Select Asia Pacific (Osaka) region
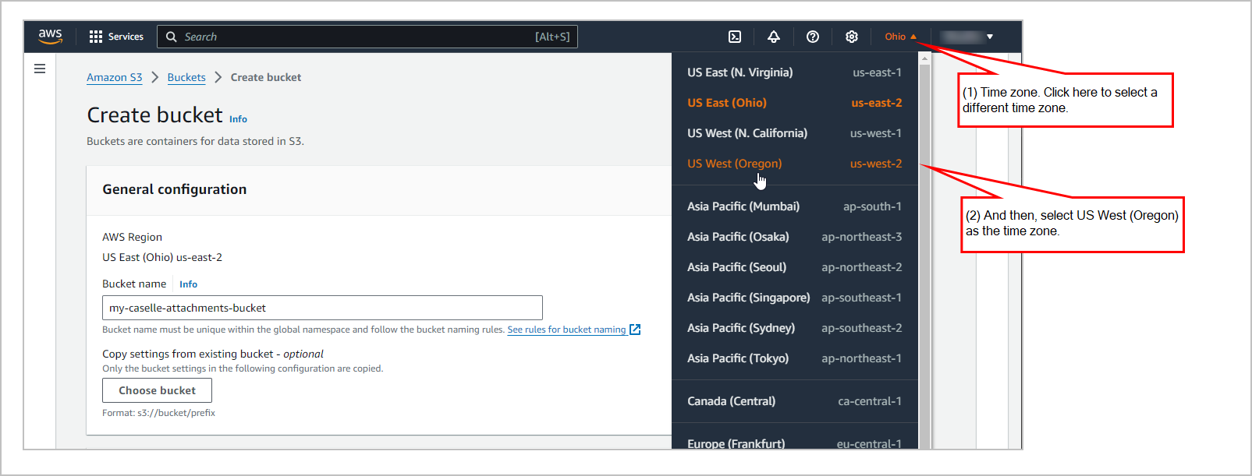The height and width of the screenshot is (476, 1252). tap(794, 237)
